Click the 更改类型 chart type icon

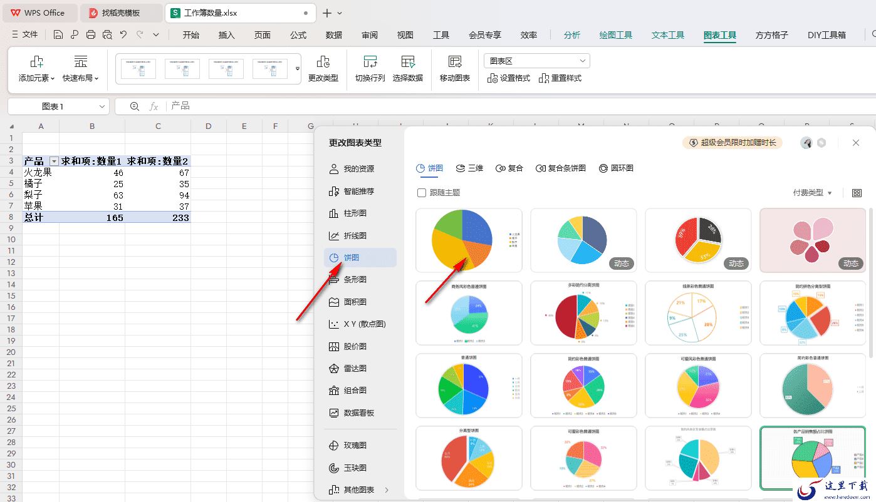[x=323, y=61]
